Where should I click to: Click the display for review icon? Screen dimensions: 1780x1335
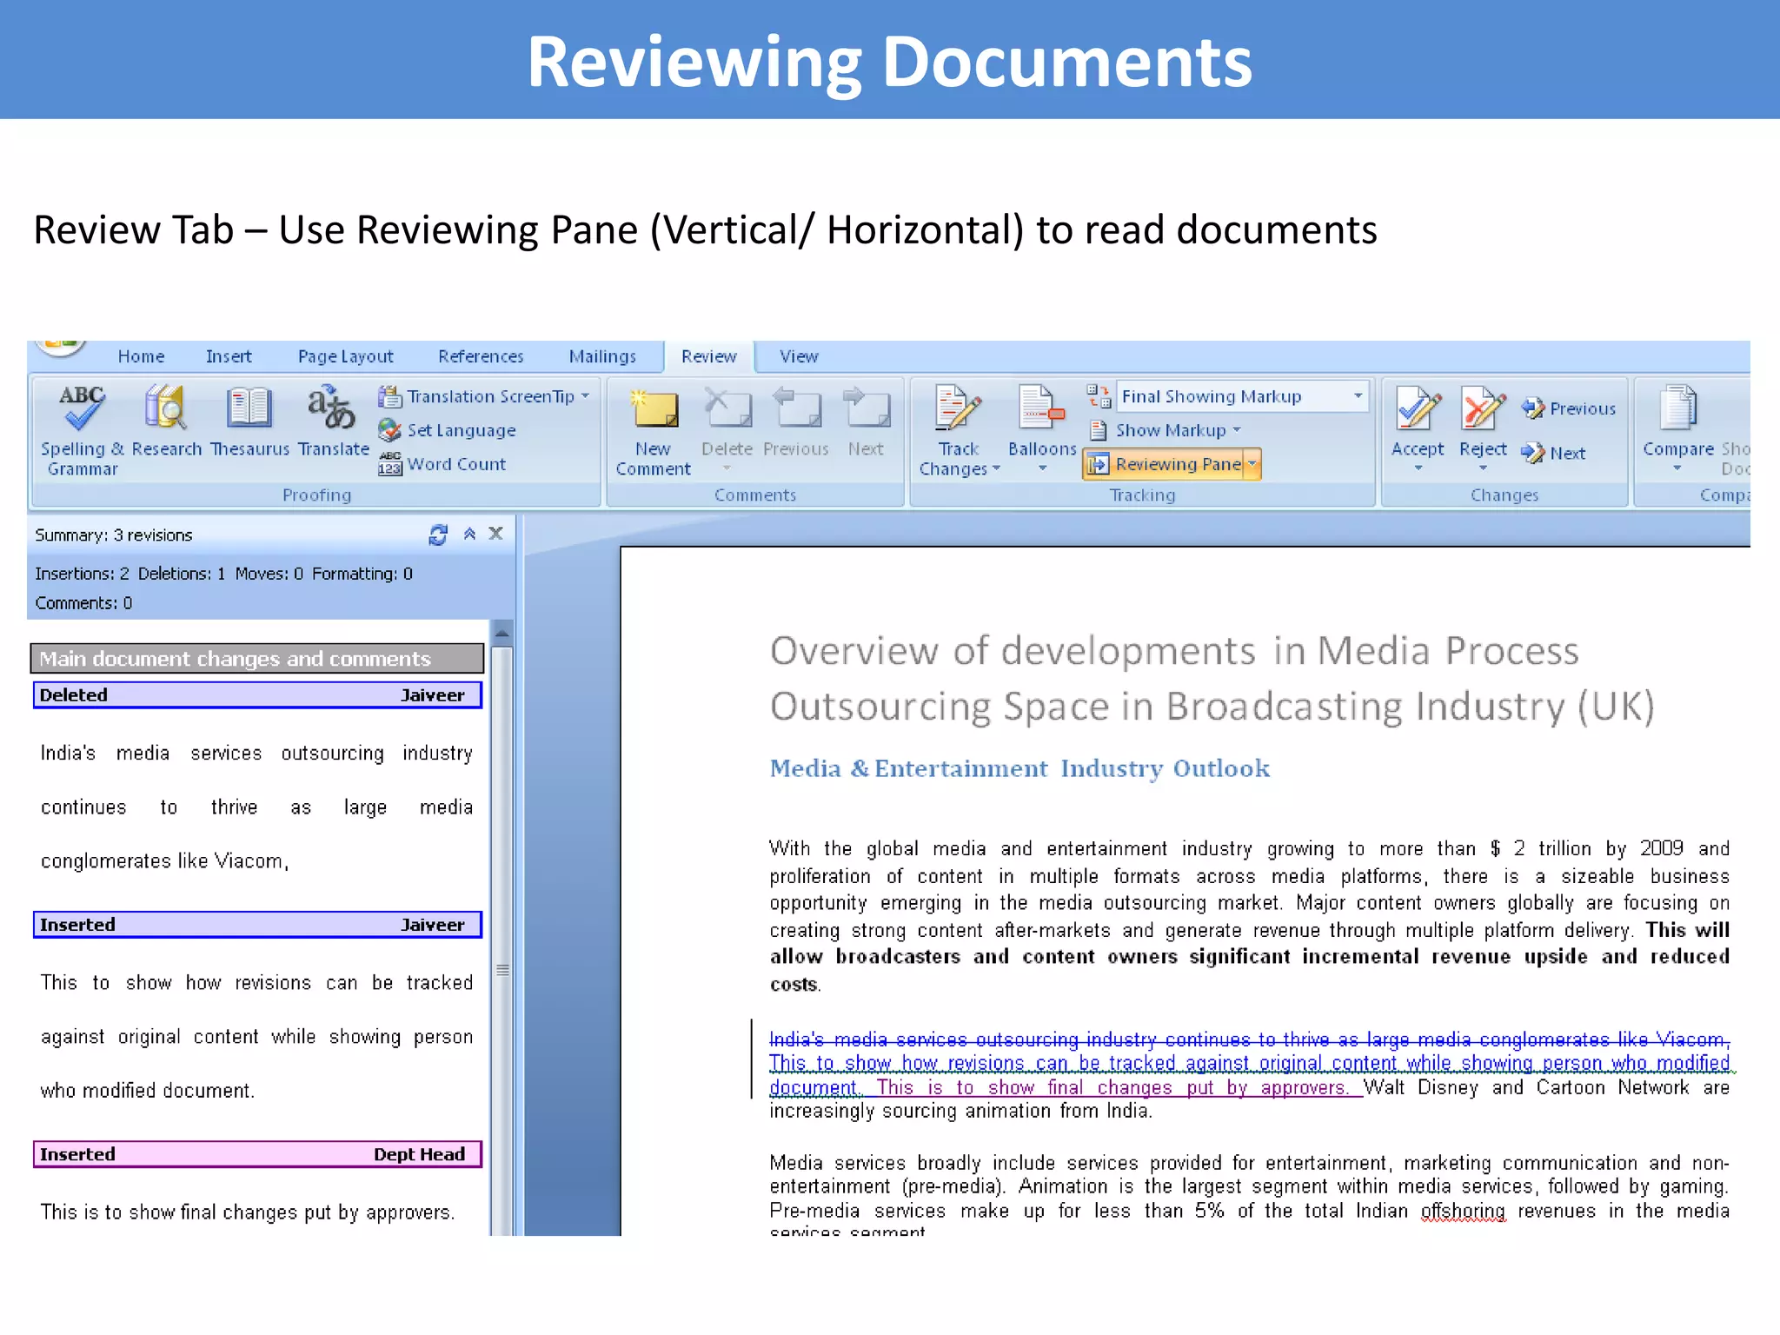click(x=1099, y=396)
